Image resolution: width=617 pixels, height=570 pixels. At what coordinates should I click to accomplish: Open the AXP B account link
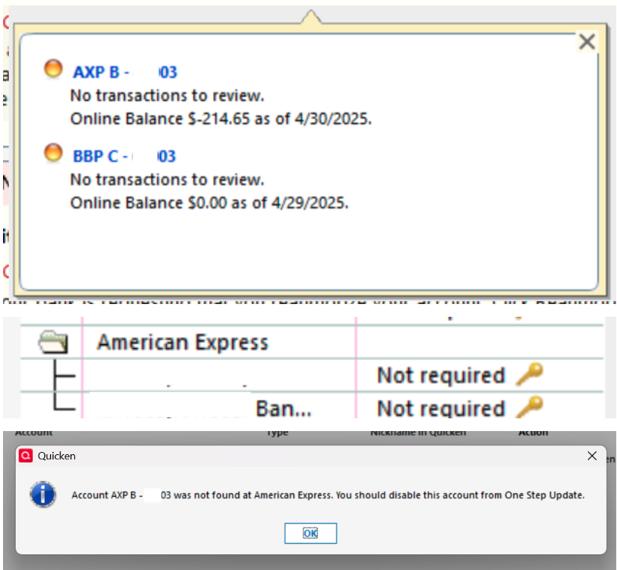tap(125, 72)
